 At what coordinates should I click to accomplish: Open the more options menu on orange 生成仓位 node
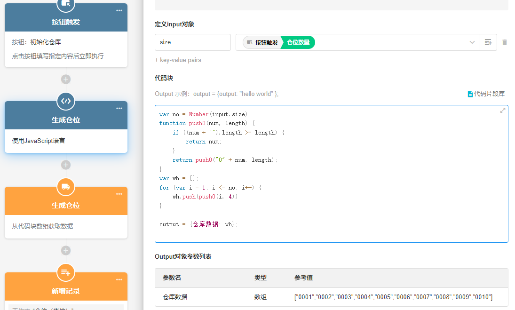119,194
